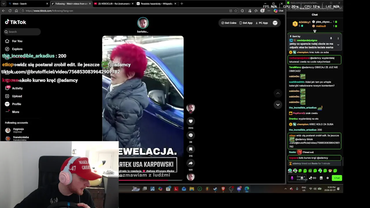Click the TikTok logo
The image size is (370, 208).
point(15,22)
